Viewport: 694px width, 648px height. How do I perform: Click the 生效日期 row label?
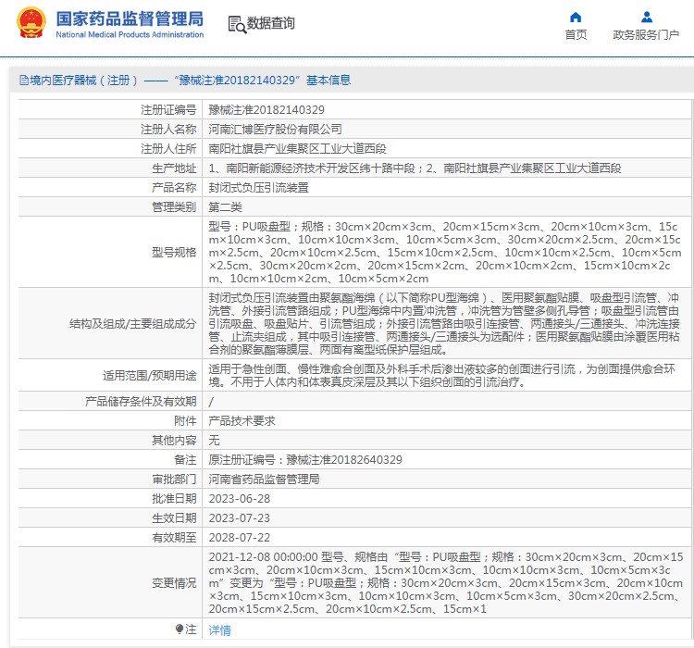tap(174, 518)
